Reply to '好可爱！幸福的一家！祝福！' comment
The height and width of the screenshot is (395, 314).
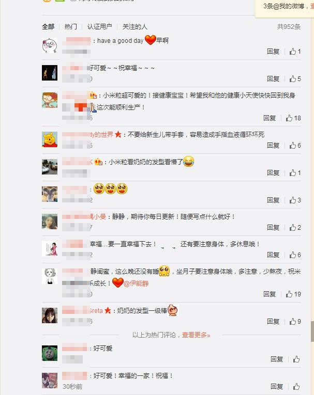[277, 386]
